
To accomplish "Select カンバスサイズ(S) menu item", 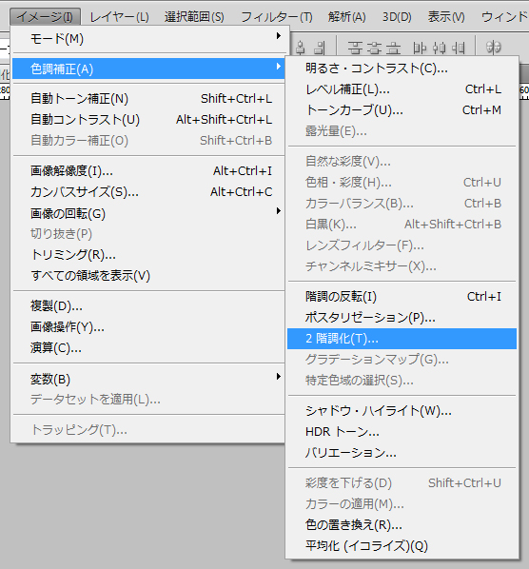I will tap(148, 191).
